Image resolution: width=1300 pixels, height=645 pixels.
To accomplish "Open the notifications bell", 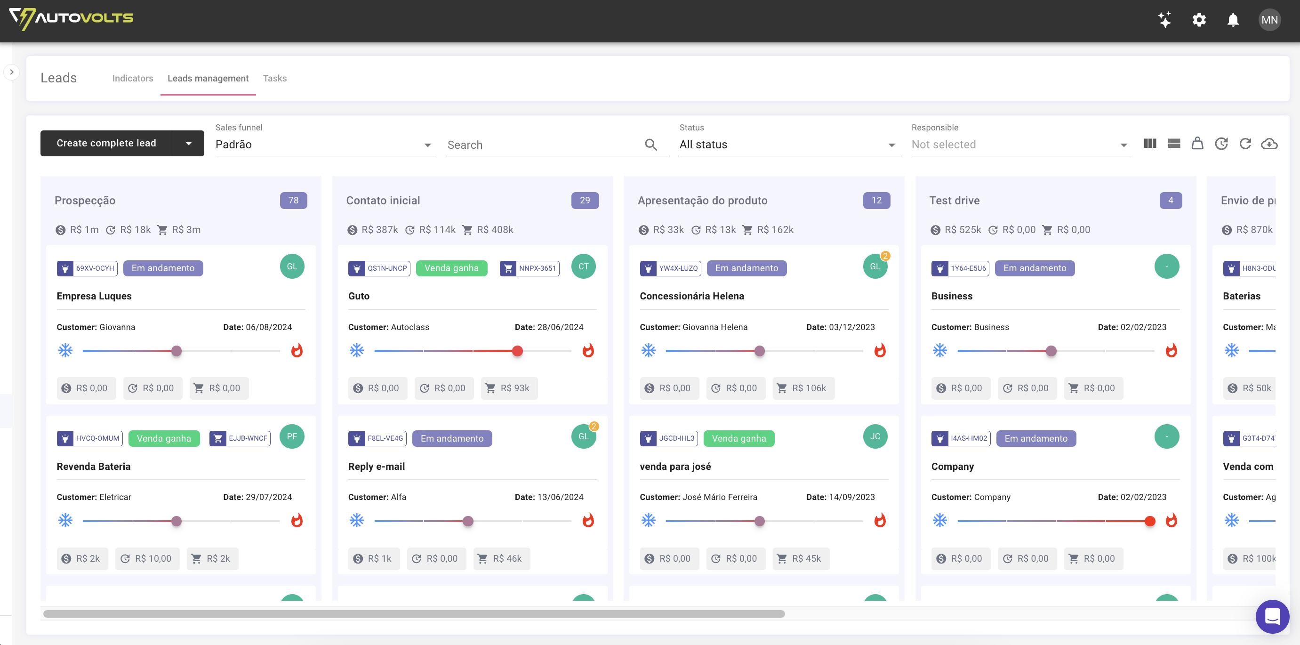I will [1232, 20].
